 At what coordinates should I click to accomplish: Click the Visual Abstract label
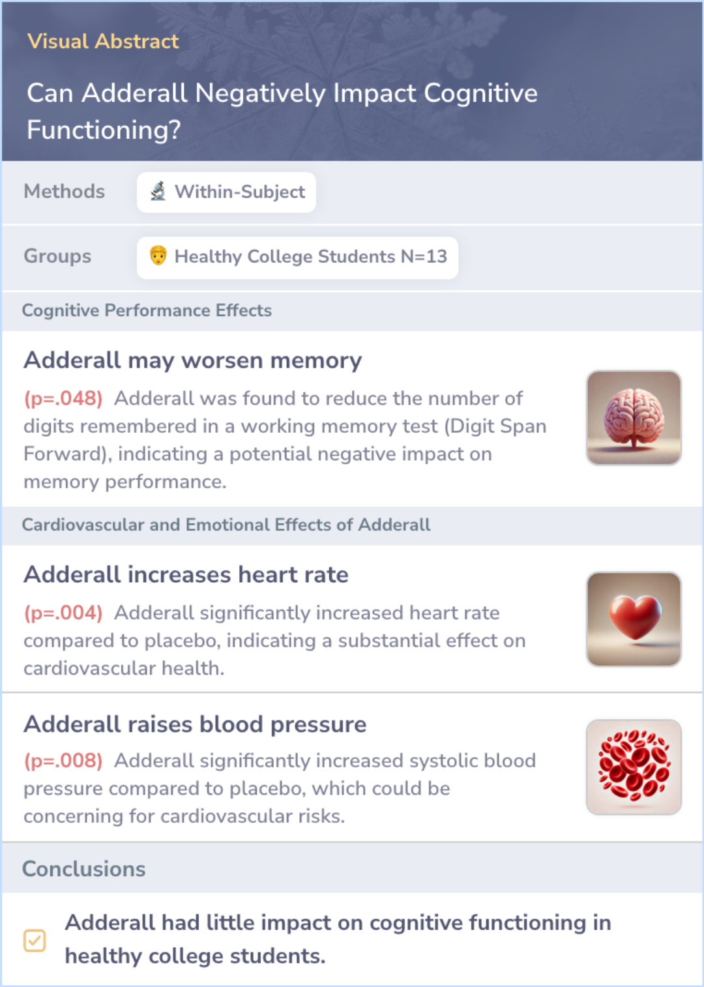103,41
